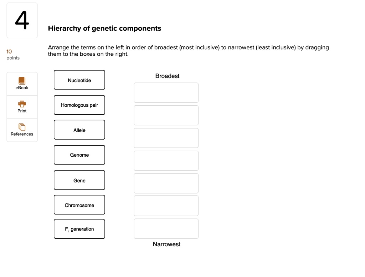This screenshot has width=365, height=277.
Task: Select the Genome term box
Action: click(x=79, y=155)
